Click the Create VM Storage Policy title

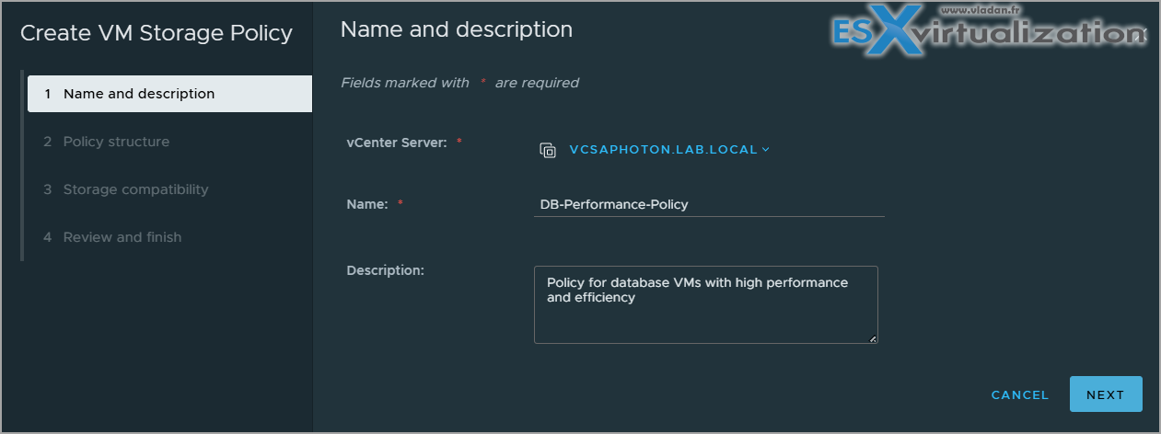pos(157,34)
